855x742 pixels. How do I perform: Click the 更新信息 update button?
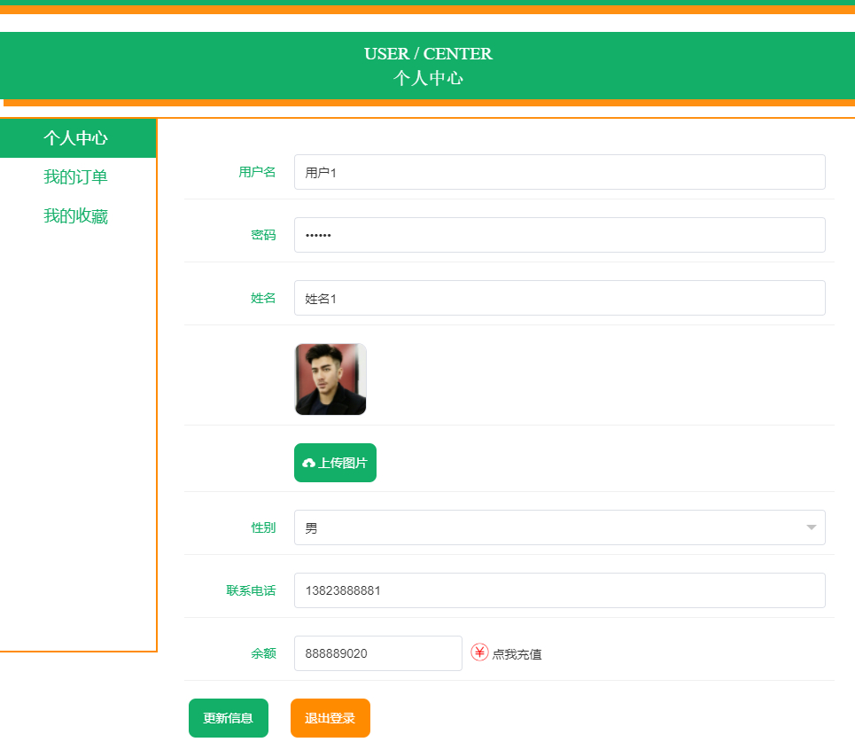(x=228, y=718)
